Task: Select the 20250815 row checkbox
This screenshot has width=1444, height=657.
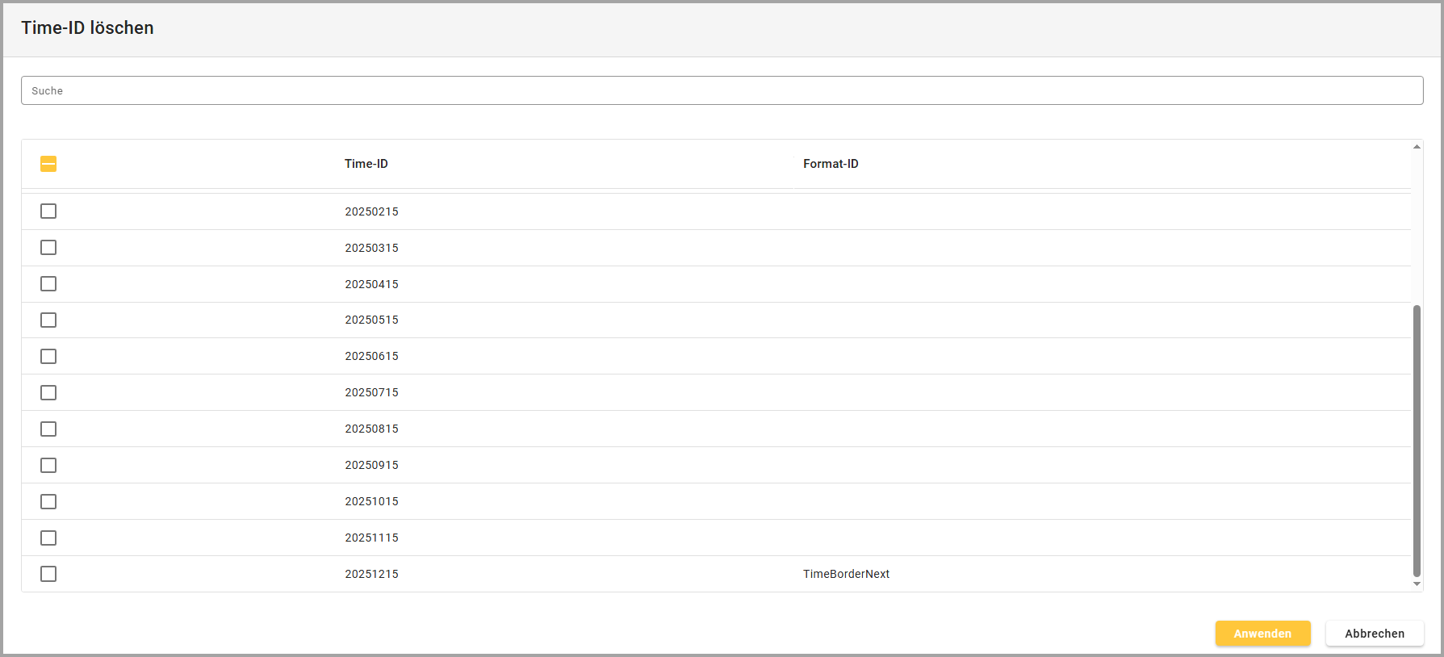Action: 48,429
